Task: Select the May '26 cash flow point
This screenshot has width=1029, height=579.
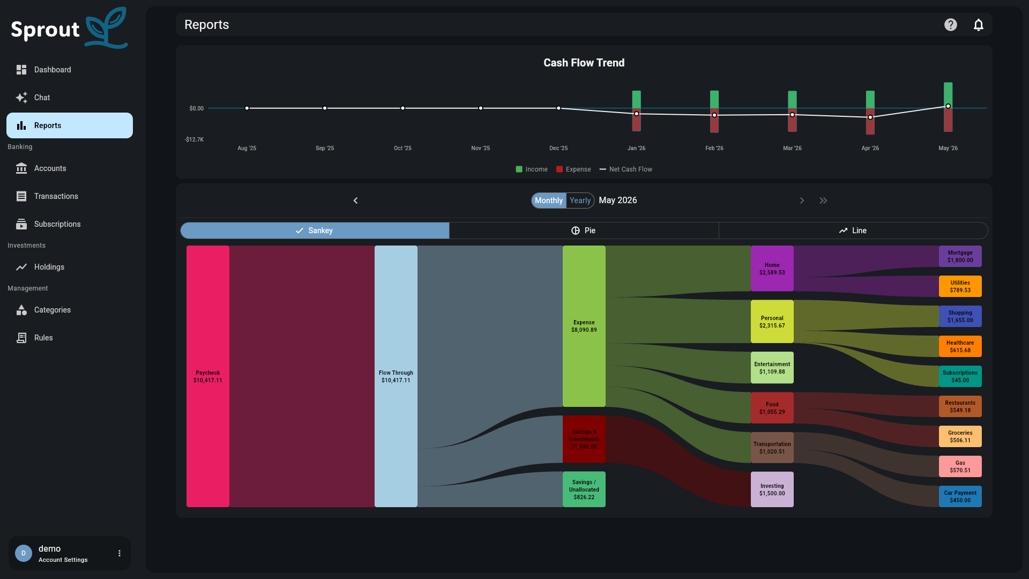Action: [x=948, y=106]
